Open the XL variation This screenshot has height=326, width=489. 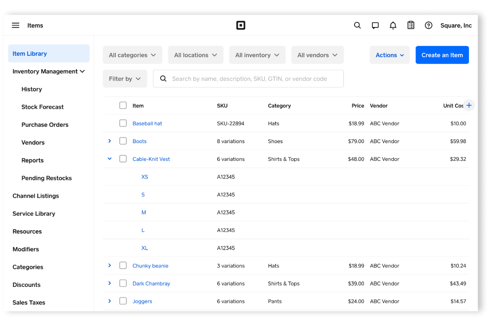[x=145, y=248]
